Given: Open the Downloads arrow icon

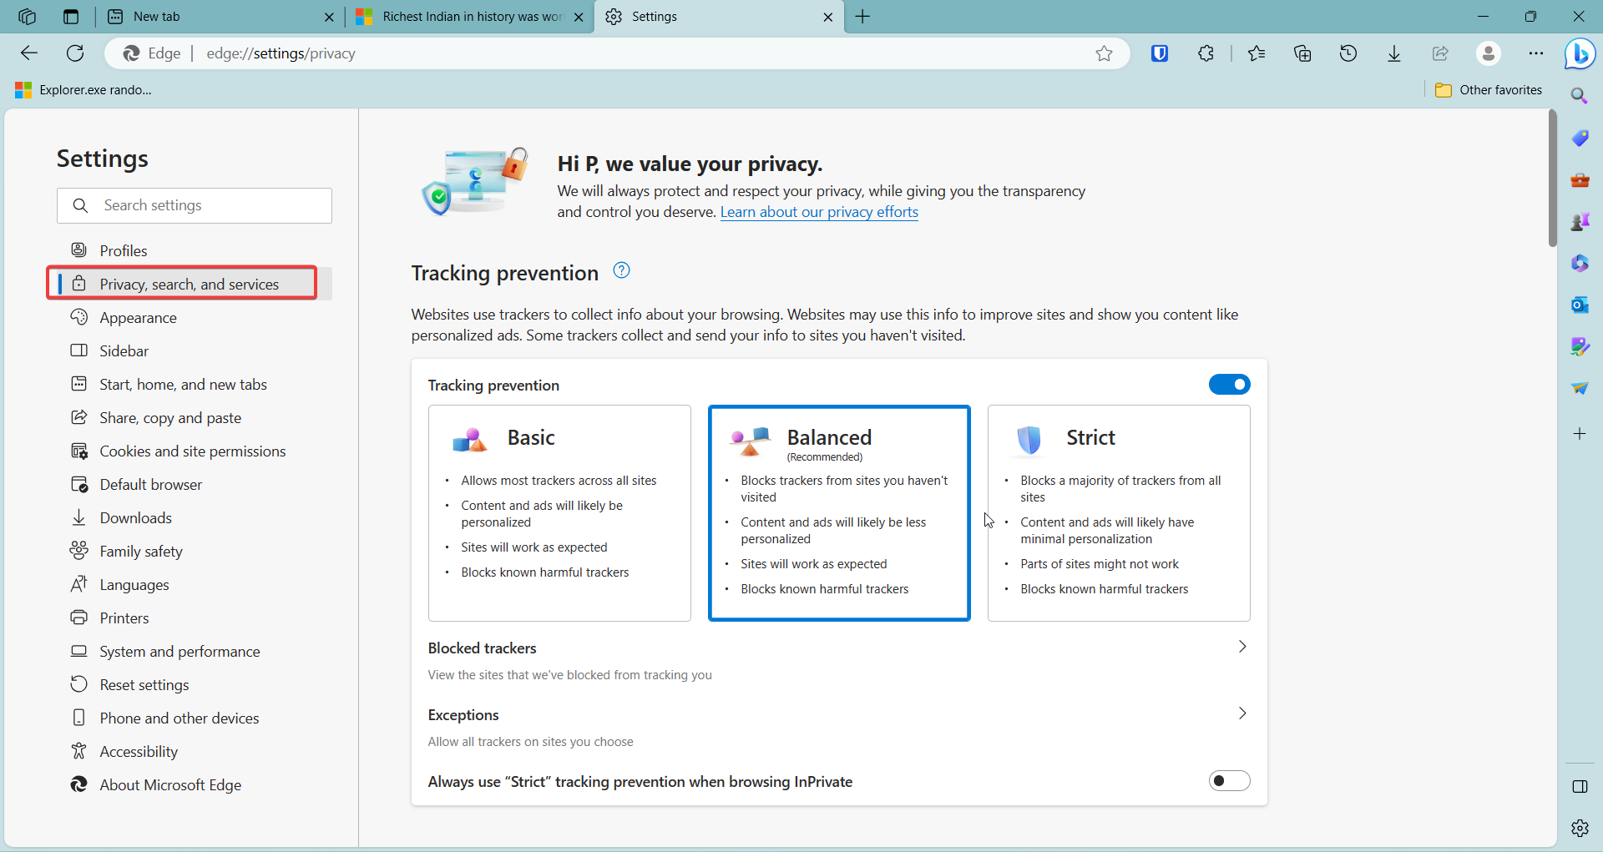Looking at the screenshot, I should tap(1394, 53).
